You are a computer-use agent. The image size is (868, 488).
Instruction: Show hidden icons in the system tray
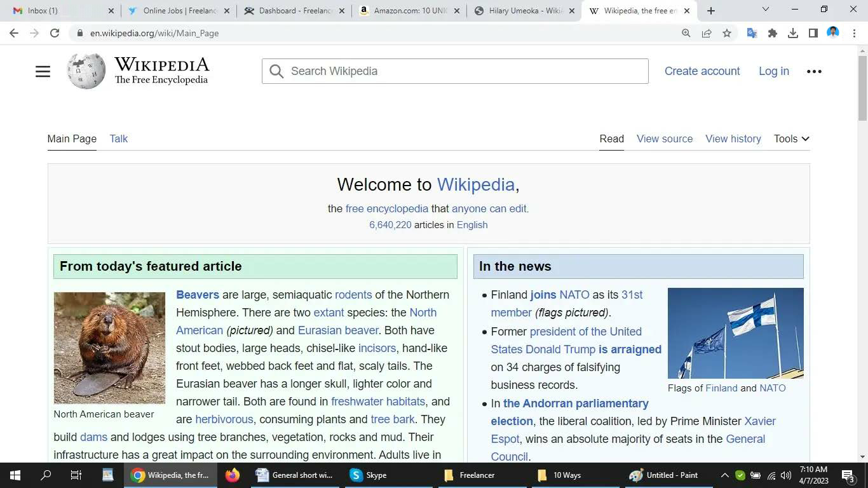pos(724,475)
